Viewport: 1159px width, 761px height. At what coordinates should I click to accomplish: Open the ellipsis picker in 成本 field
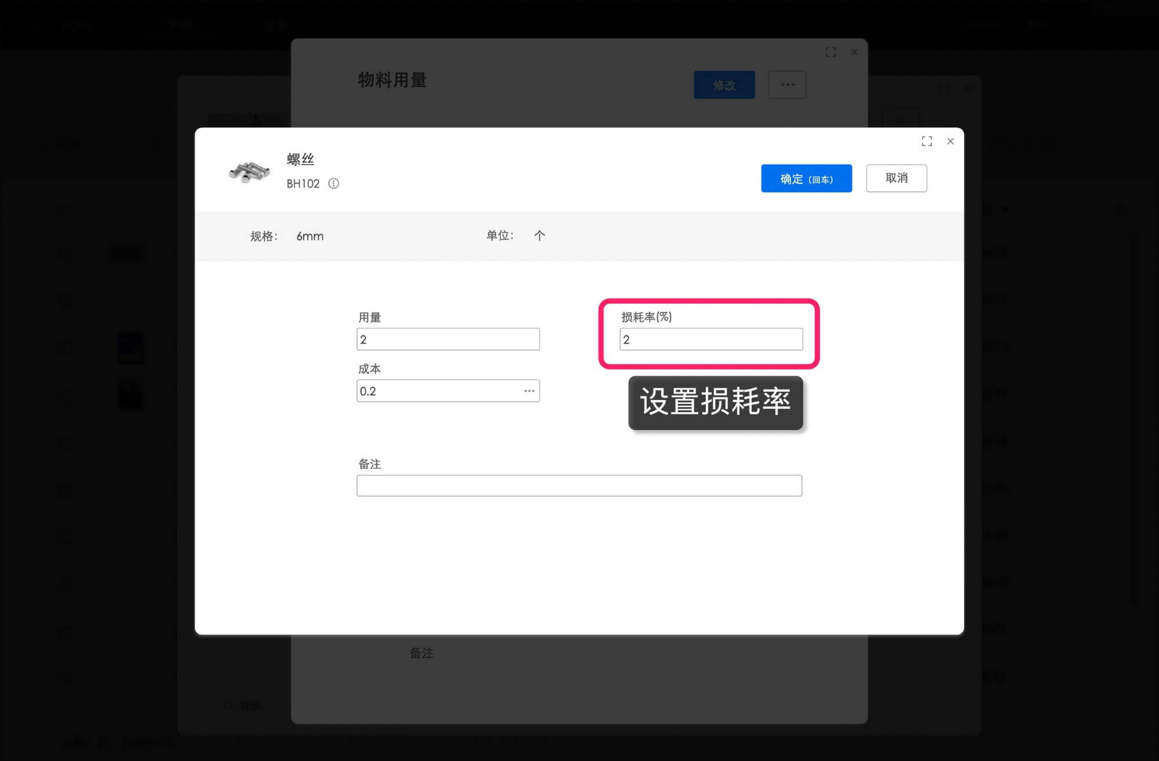[x=529, y=391]
